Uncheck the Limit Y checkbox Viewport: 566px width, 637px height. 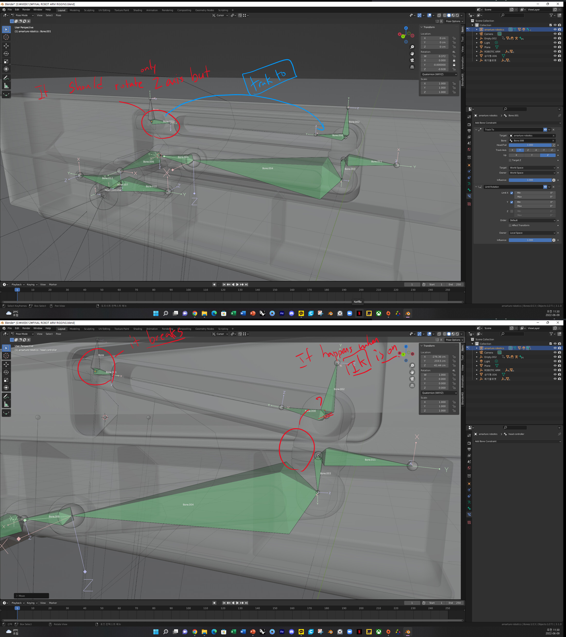tap(511, 202)
